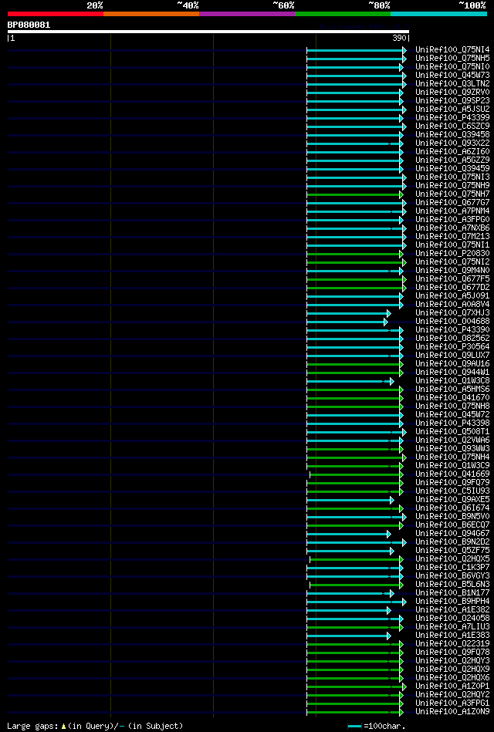Click the alignment arrowhead for Q677F5
This screenshot has width=494, height=732.
coord(404,279)
